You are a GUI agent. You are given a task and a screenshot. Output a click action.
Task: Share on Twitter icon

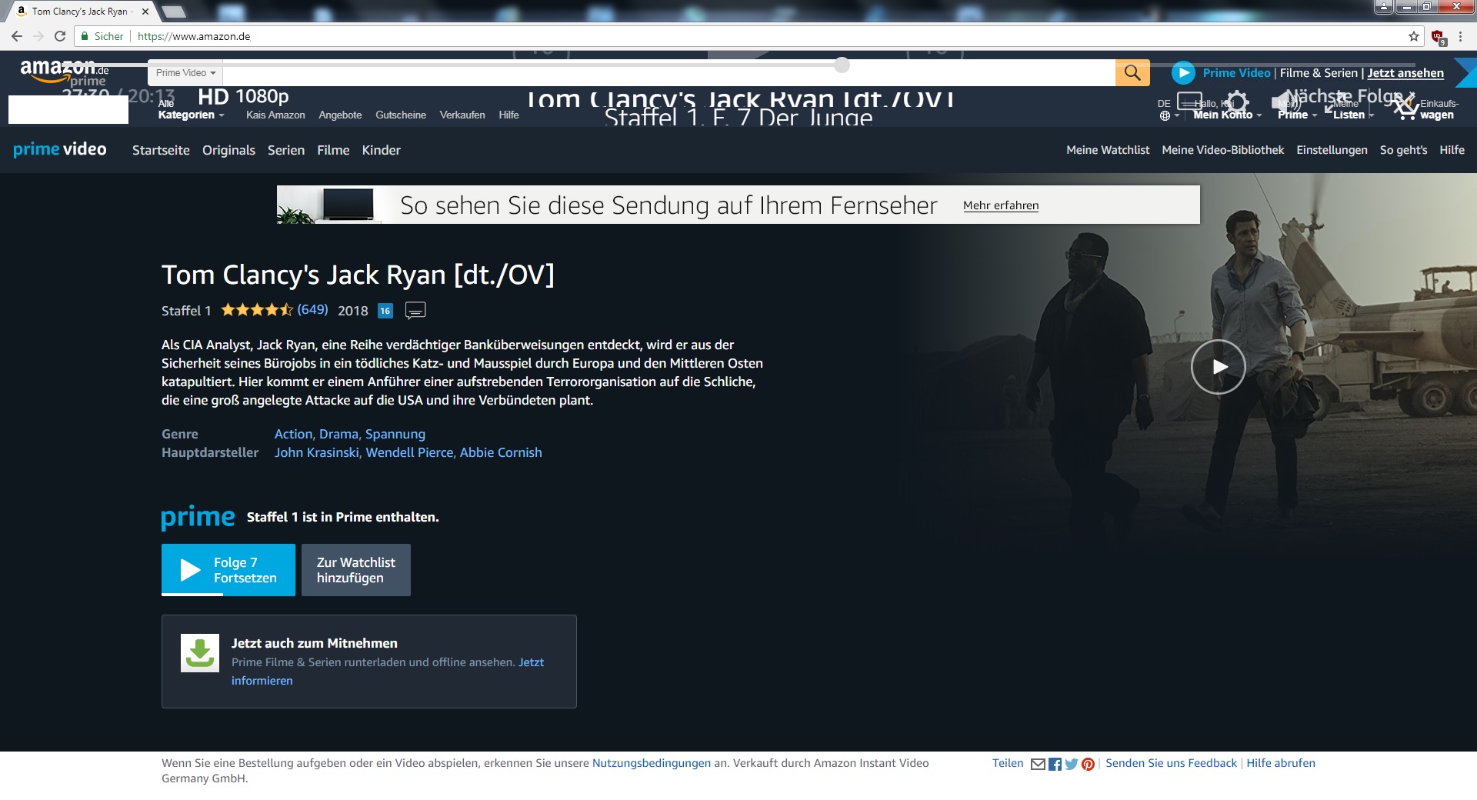tap(1071, 764)
